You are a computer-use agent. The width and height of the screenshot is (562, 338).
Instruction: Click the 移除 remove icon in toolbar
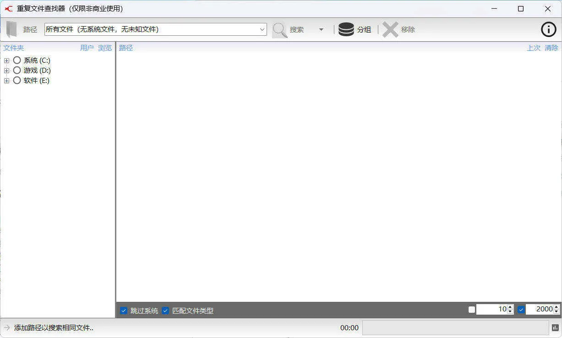[x=390, y=29]
